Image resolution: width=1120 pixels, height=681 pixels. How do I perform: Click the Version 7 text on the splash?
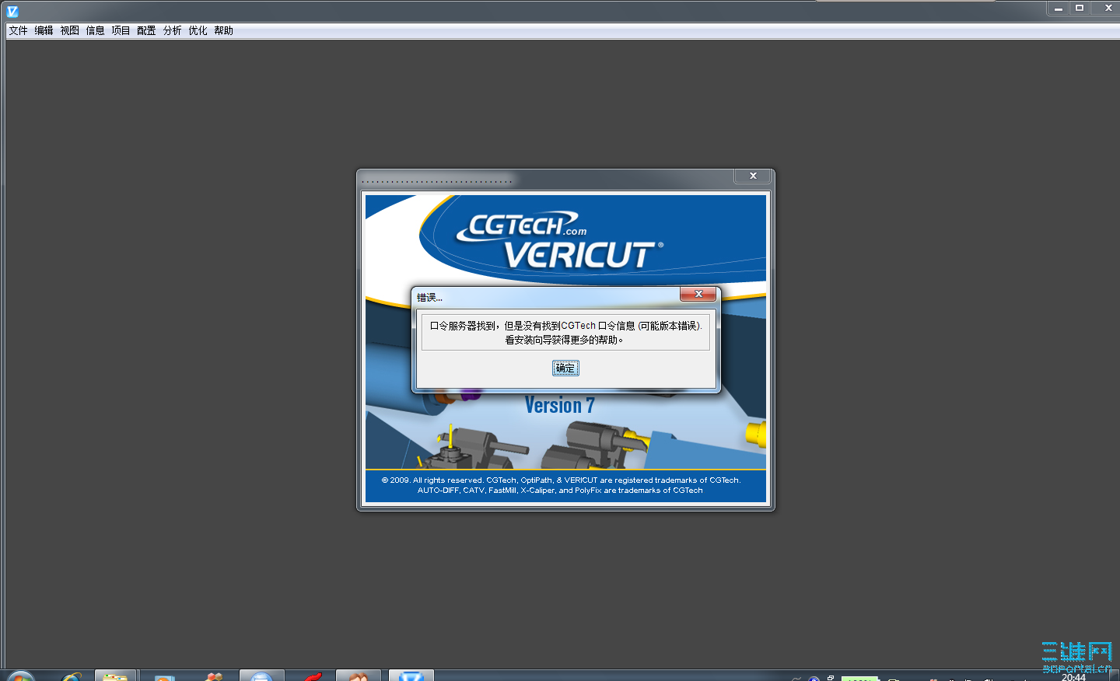560,406
